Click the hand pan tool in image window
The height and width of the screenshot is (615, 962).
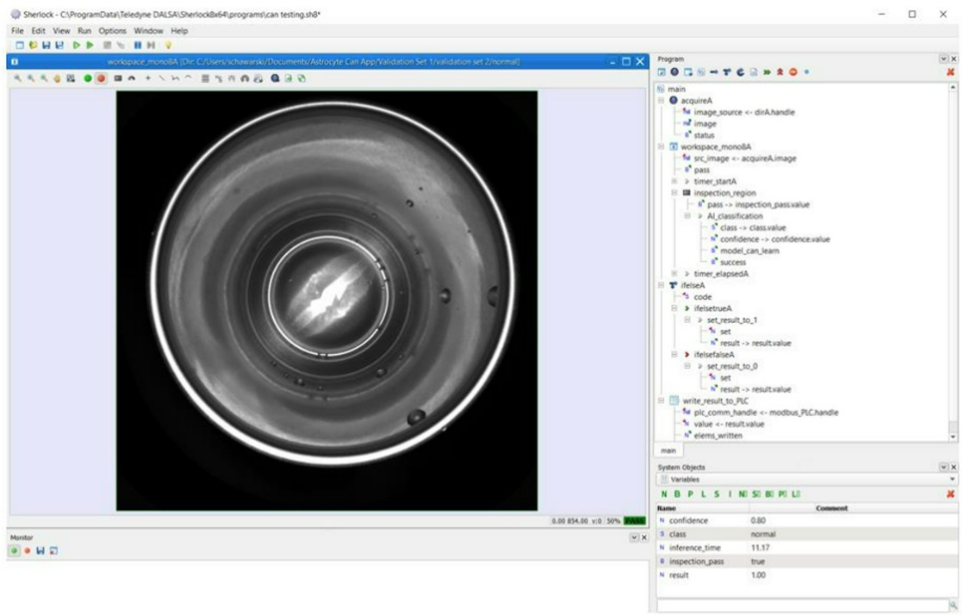point(57,79)
